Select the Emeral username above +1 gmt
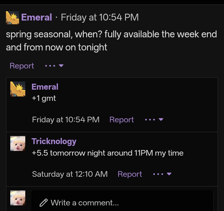The image size is (224, 211). [45, 87]
